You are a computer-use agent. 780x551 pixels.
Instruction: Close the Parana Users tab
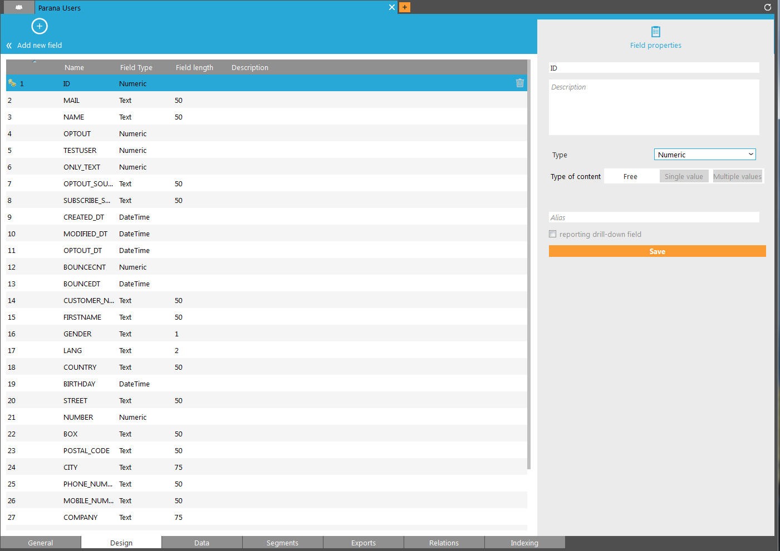tap(391, 7)
